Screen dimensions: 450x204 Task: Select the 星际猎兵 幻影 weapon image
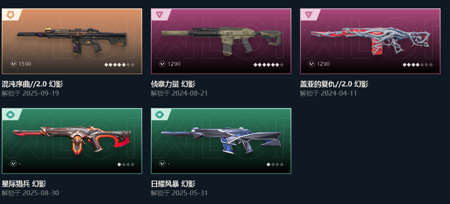click(72, 140)
